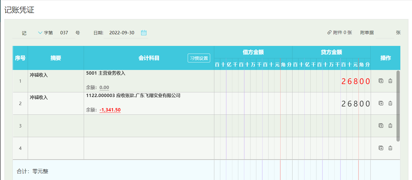The height and width of the screenshot is (180, 412).
Task: Open the calendar date picker icon
Action: [144, 33]
